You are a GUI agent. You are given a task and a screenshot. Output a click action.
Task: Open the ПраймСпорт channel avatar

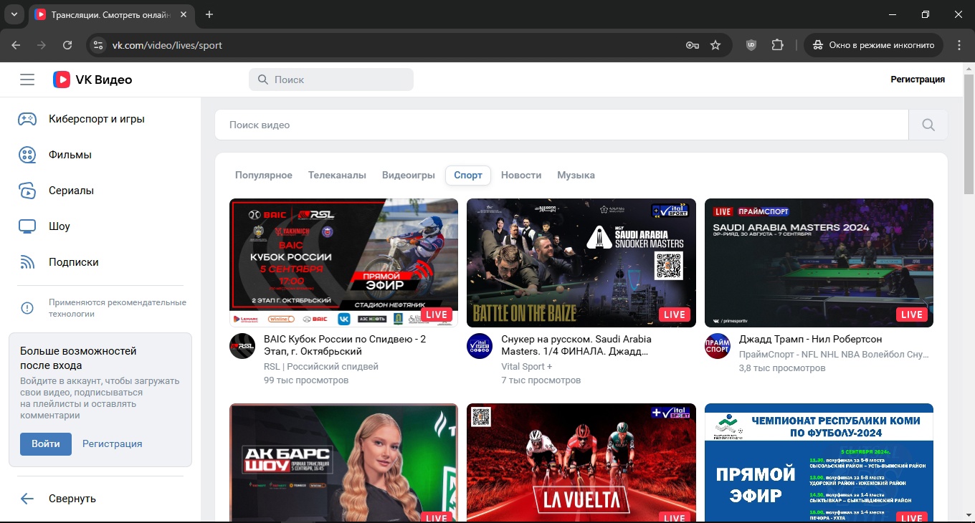pyautogui.click(x=718, y=346)
